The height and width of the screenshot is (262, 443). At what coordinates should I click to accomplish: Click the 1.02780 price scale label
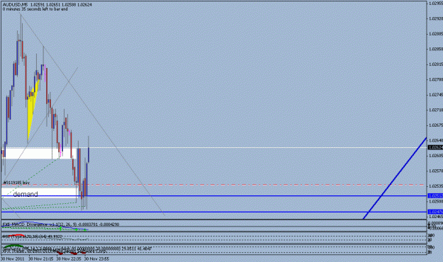[x=436, y=79]
